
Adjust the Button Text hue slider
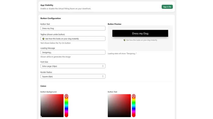pyautogui.click(x=134, y=106)
